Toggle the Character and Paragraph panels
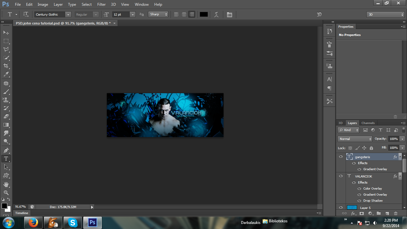The image size is (407, 229). (230, 14)
